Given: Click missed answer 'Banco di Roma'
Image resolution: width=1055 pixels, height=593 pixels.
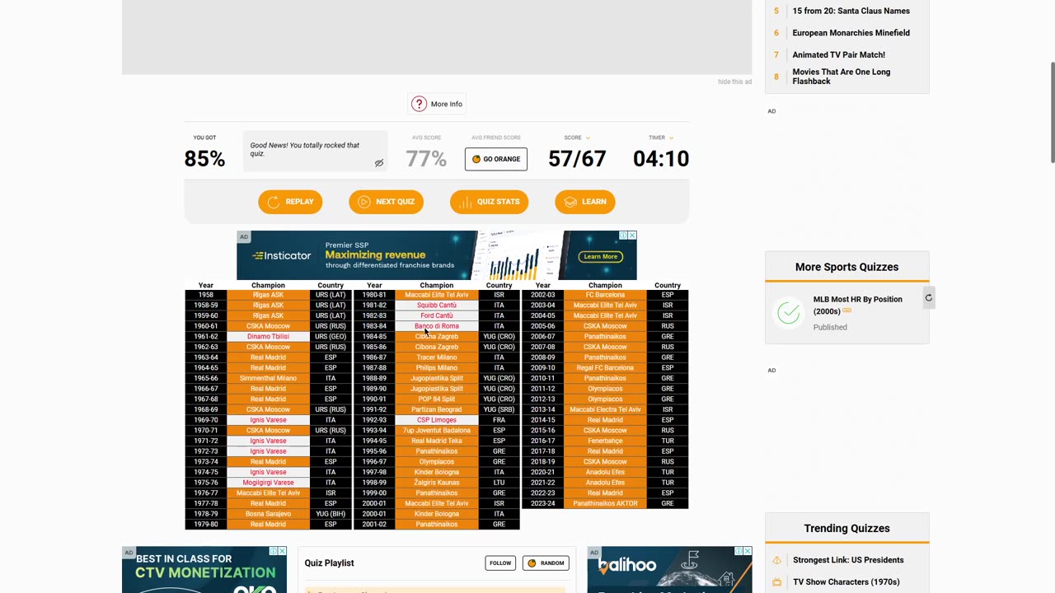Looking at the screenshot, I should click(x=436, y=326).
